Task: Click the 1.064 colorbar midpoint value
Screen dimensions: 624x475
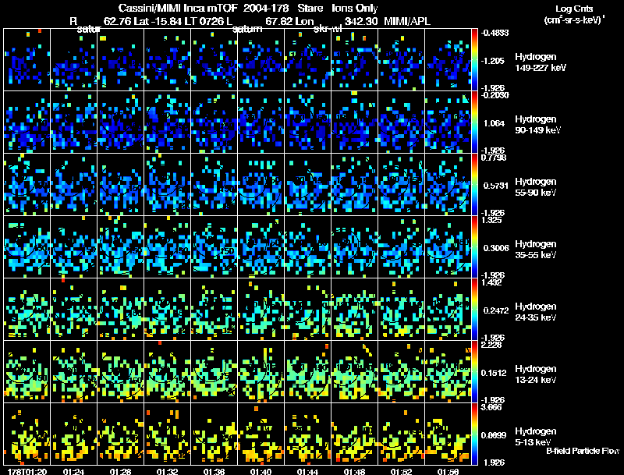Action: click(494, 123)
